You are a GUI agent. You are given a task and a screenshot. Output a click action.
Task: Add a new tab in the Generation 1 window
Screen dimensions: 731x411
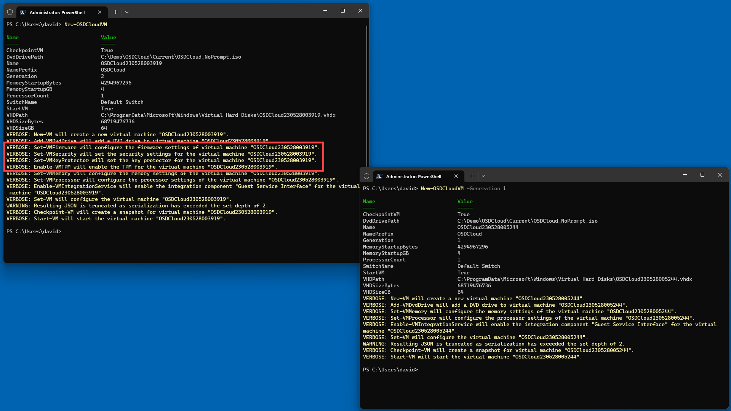pos(472,176)
